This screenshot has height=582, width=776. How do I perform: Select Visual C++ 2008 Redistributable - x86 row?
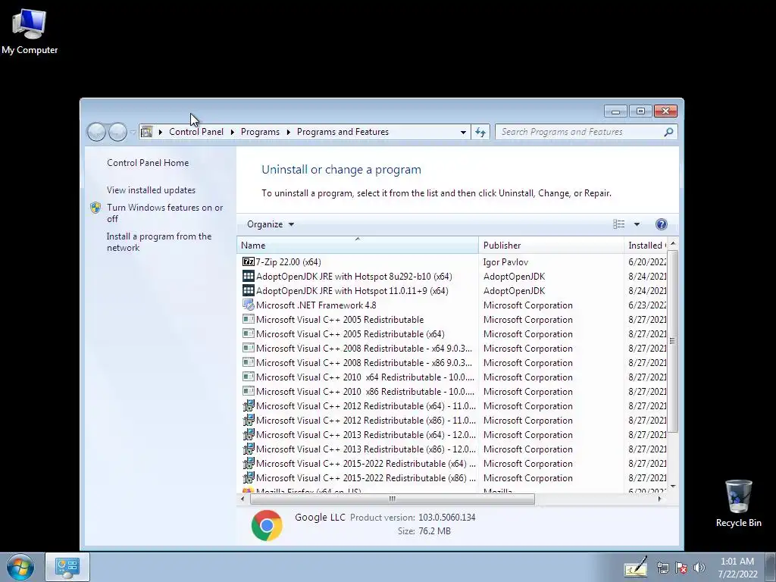click(452, 362)
